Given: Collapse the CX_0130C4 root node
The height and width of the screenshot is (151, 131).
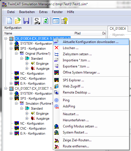Looking at the screenshot, I should click(6, 39).
